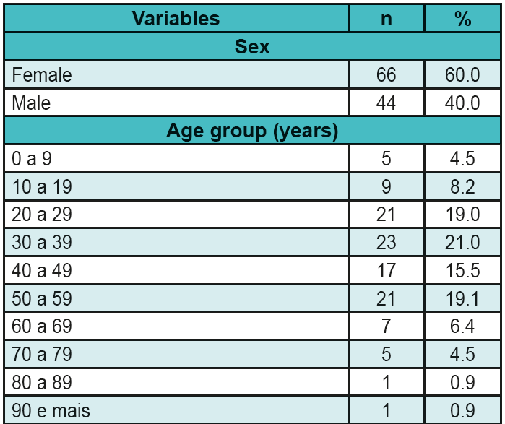Viewport: 505px width, 424px height.
Task: Select the Sex section heading
Action: (252, 47)
